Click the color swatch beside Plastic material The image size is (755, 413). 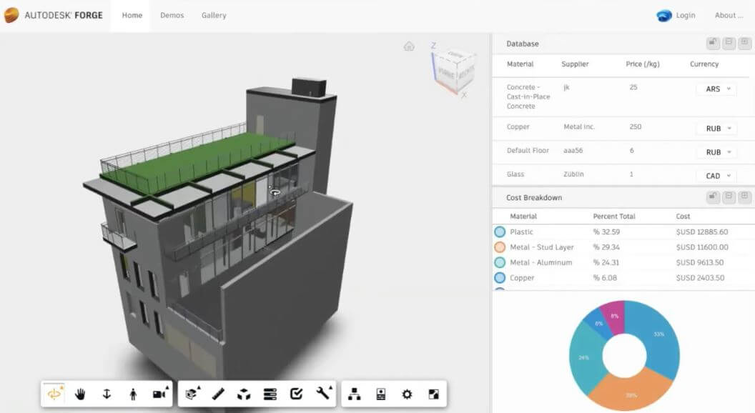pyautogui.click(x=499, y=231)
